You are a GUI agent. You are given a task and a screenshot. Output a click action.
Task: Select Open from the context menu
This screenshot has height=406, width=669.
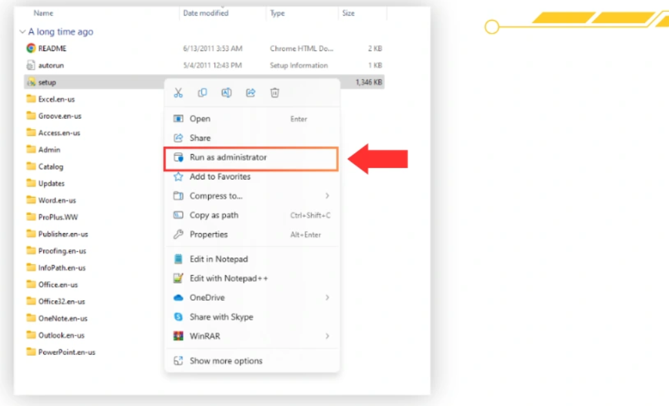[200, 119]
